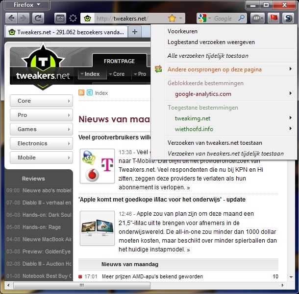Open review Preview: GoldenEye
The height and width of the screenshot is (294, 299).
[x=47, y=251]
